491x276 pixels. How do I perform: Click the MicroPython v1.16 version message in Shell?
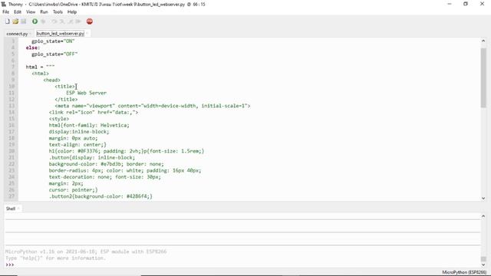click(86, 251)
